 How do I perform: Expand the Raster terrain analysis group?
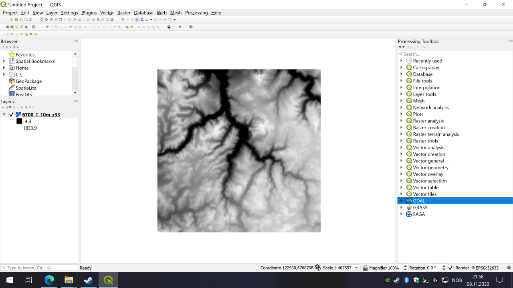point(401,134)
